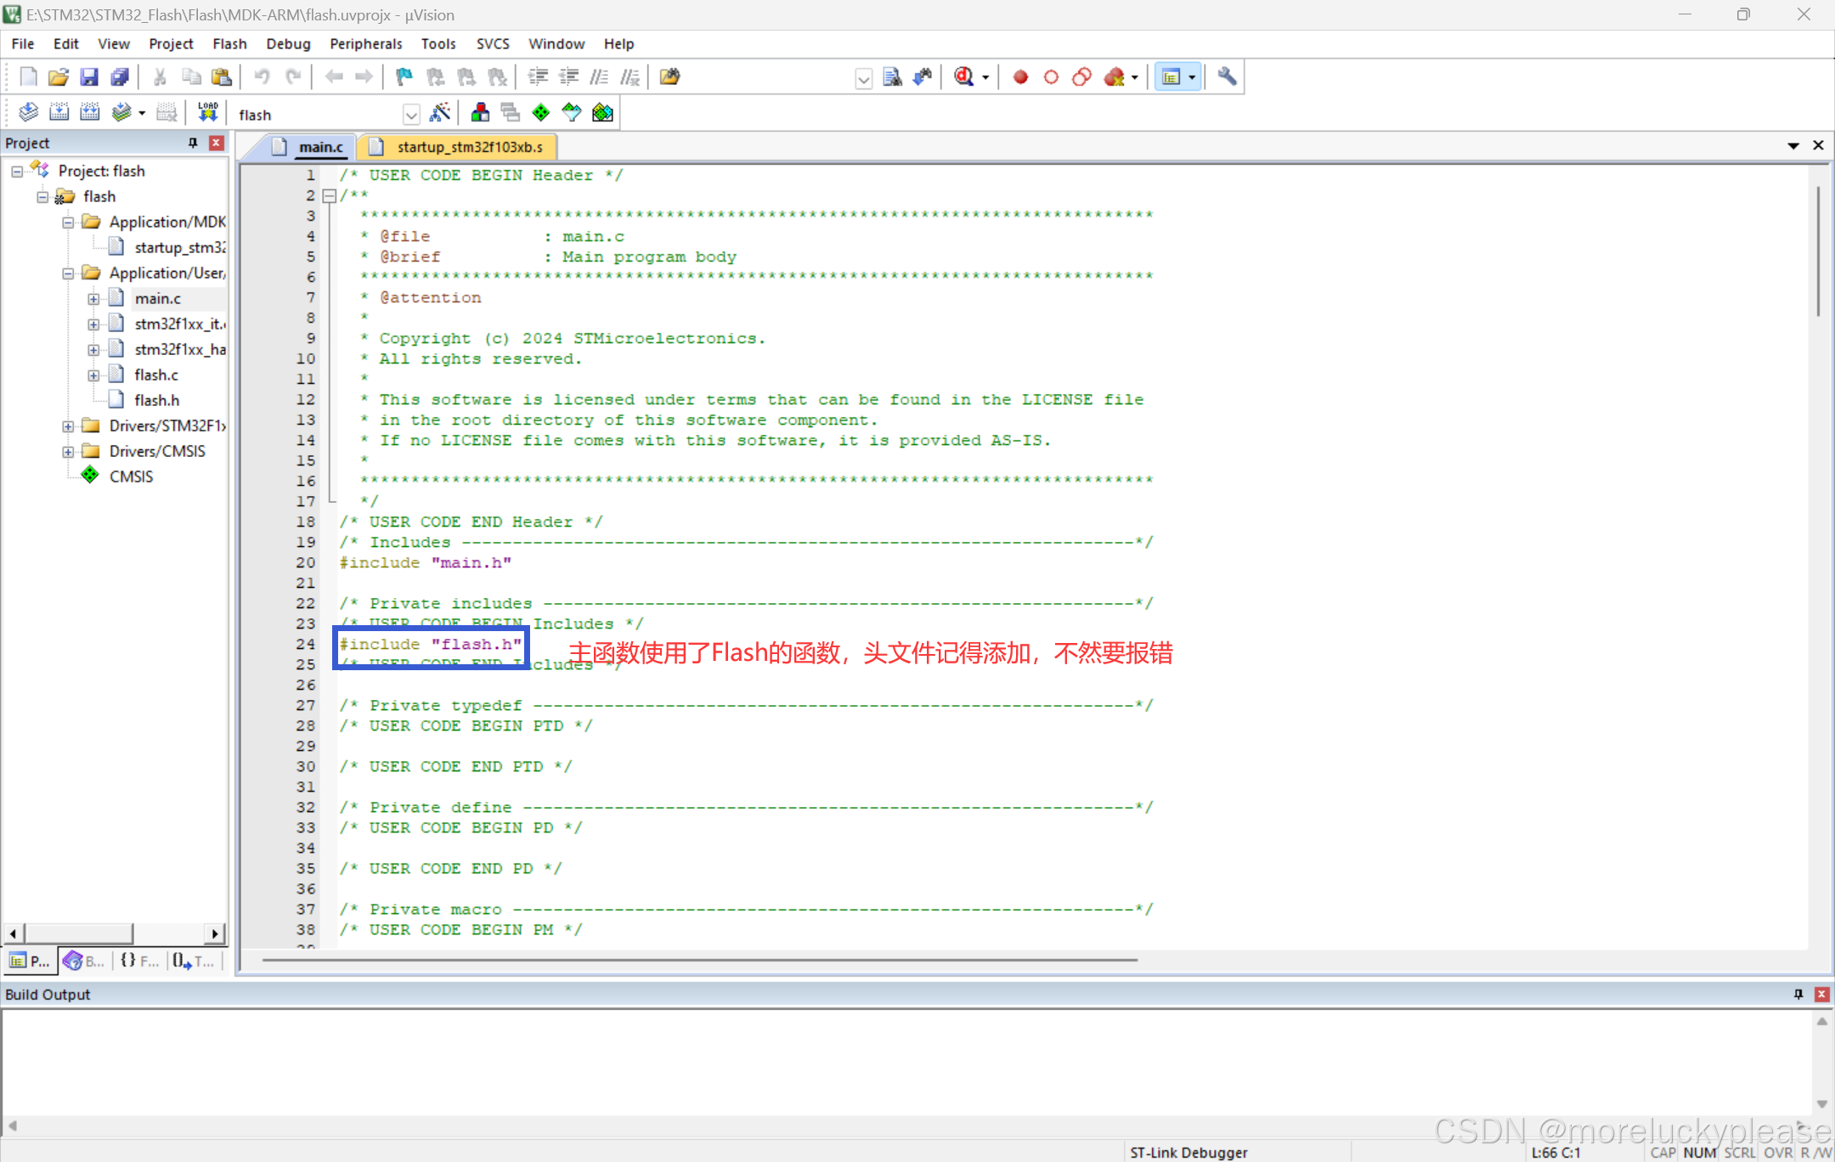1835x1162 pixels.
Task: Click the Download (LOAD) to flash icon
Action: pos(207,112)
